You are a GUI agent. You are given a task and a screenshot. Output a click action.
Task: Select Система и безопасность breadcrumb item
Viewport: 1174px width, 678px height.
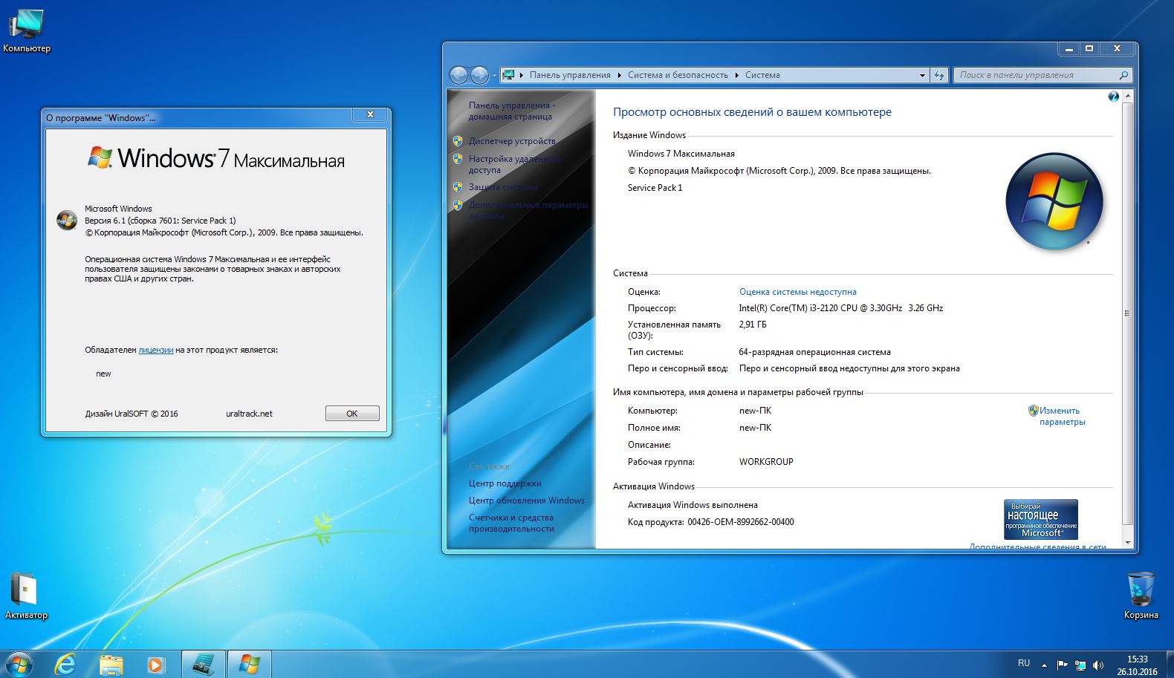678,75
